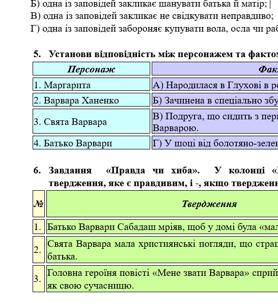278x307 pixels.
Task: Click number cell "1." in the statements table
Action: pos(39,227)
